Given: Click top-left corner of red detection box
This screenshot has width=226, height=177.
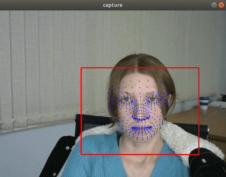Looking at the screenshot, I should pos(81,68).
